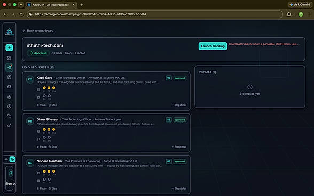Click the score badge on Dhruv Bhavsar's card
The image size is (314, 196).
point(169,120)
